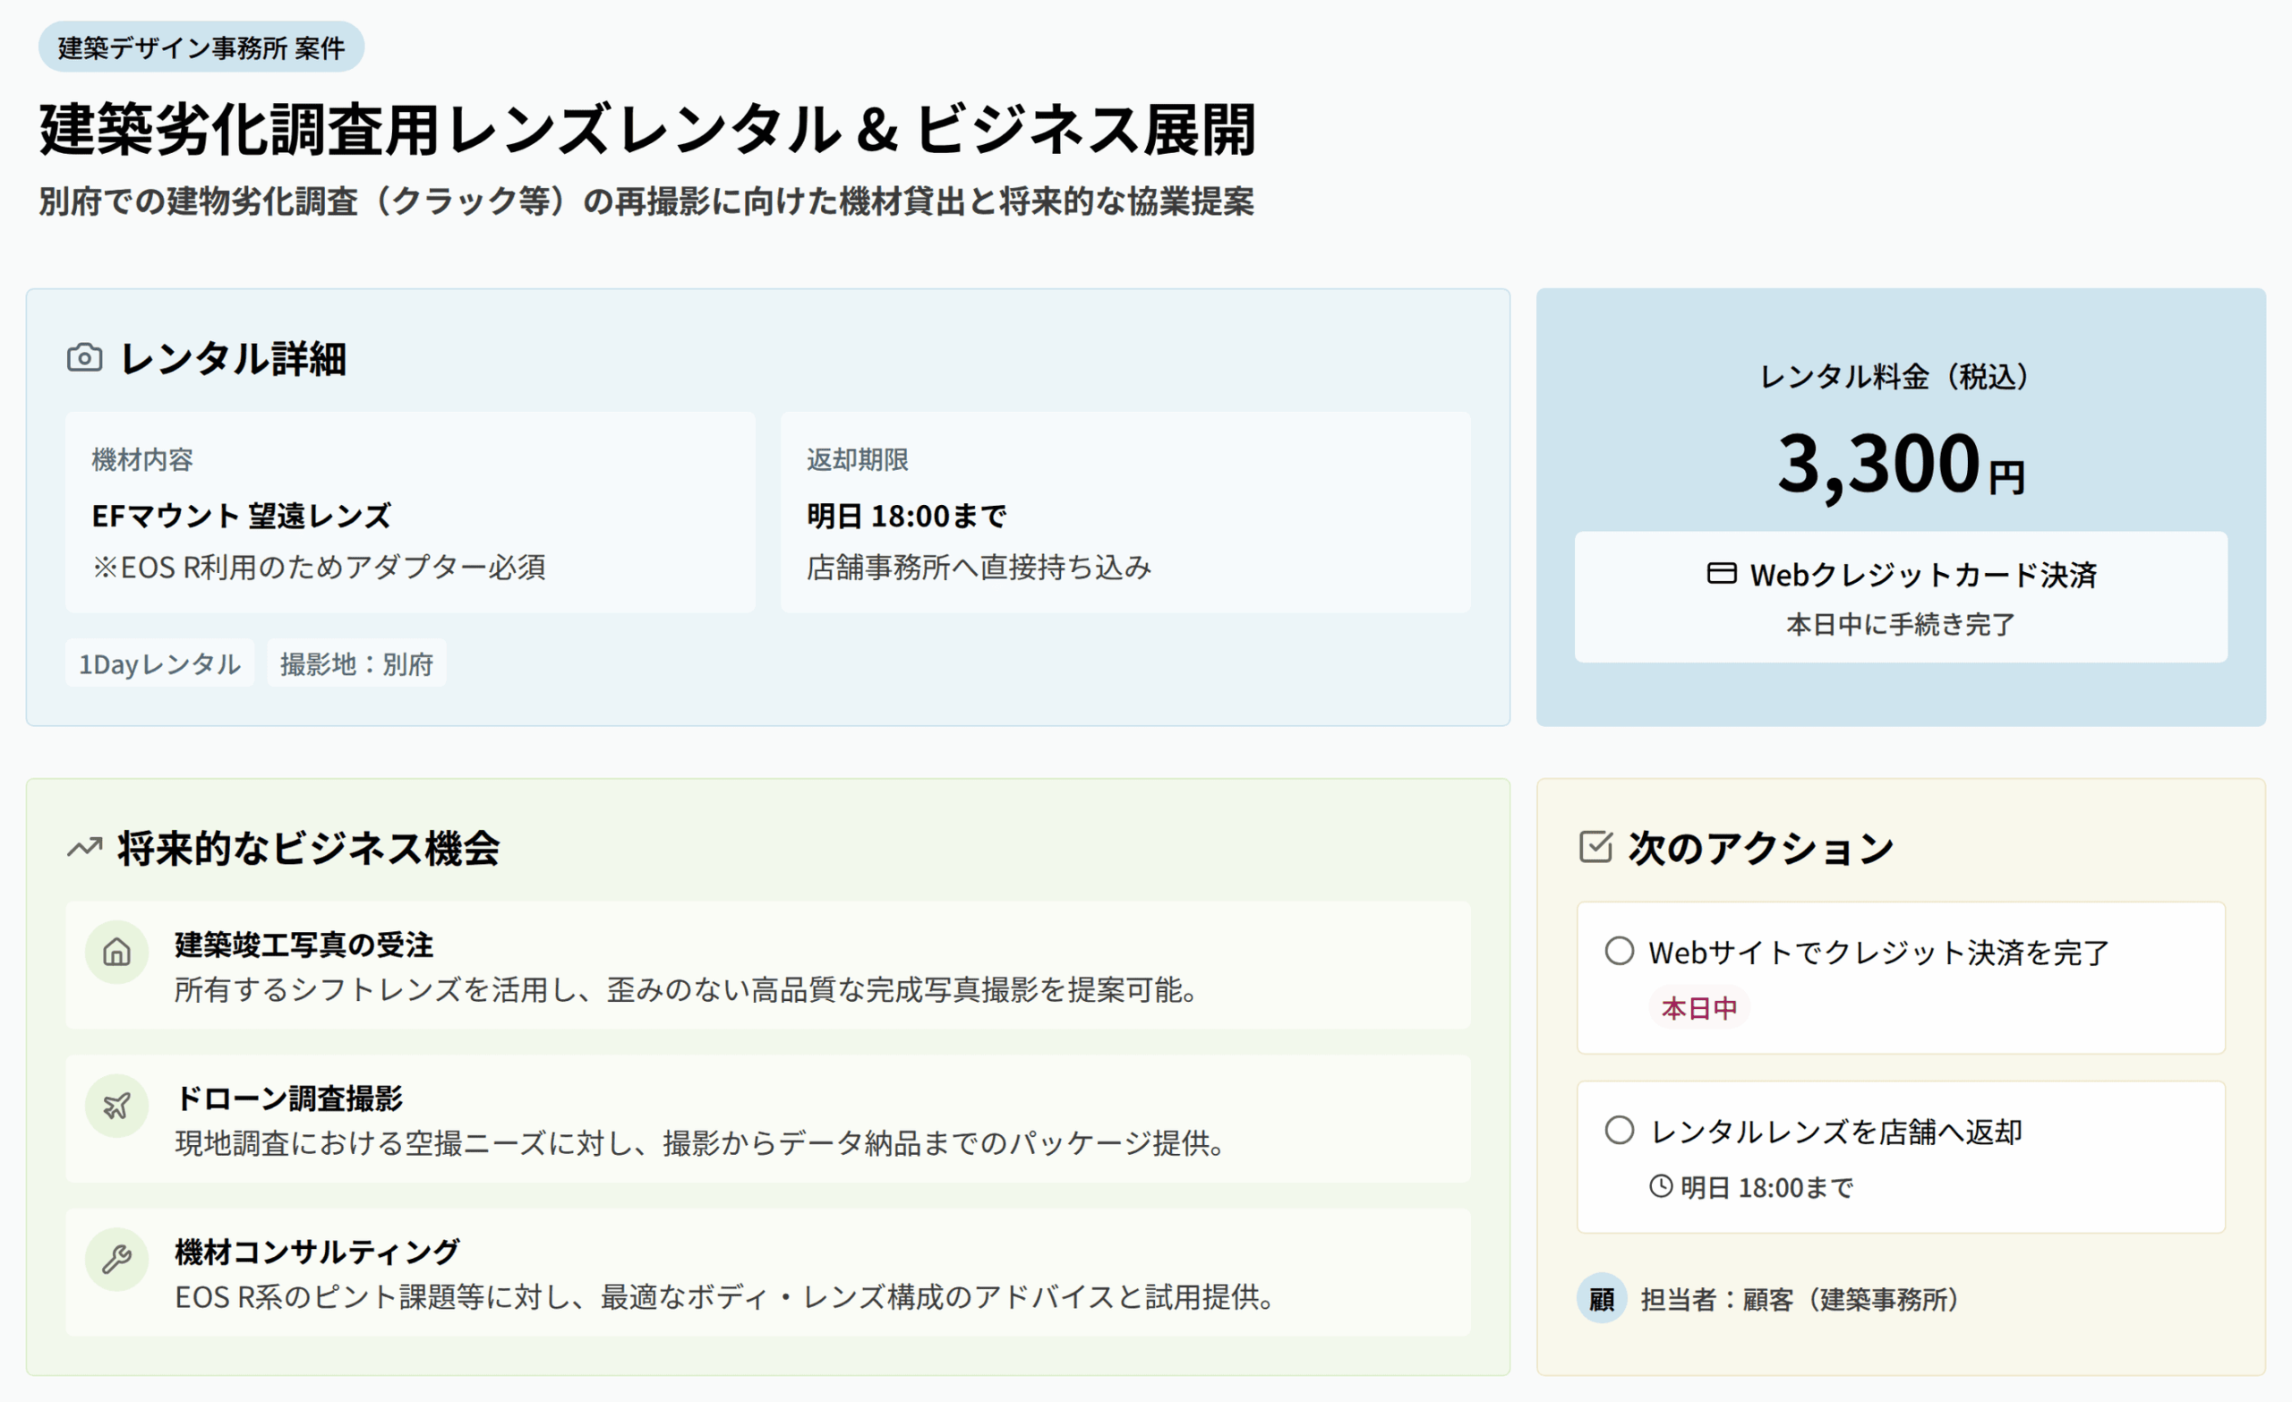The width and height of the screenshot is (2292, 1402).
Task: Click the trending-up arrow icon beside 将来的なビジネス機会
Action: tap(85, 848)
